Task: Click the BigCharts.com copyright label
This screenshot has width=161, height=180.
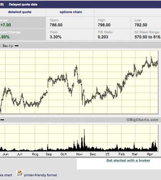Action: tap(142, 120)
